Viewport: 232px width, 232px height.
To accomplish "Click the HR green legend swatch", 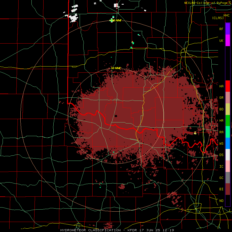I will click(x=228, y=121).
